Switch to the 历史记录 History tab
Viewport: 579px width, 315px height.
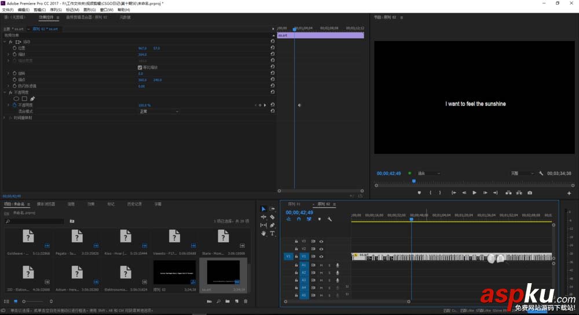(x=134, y=204)
